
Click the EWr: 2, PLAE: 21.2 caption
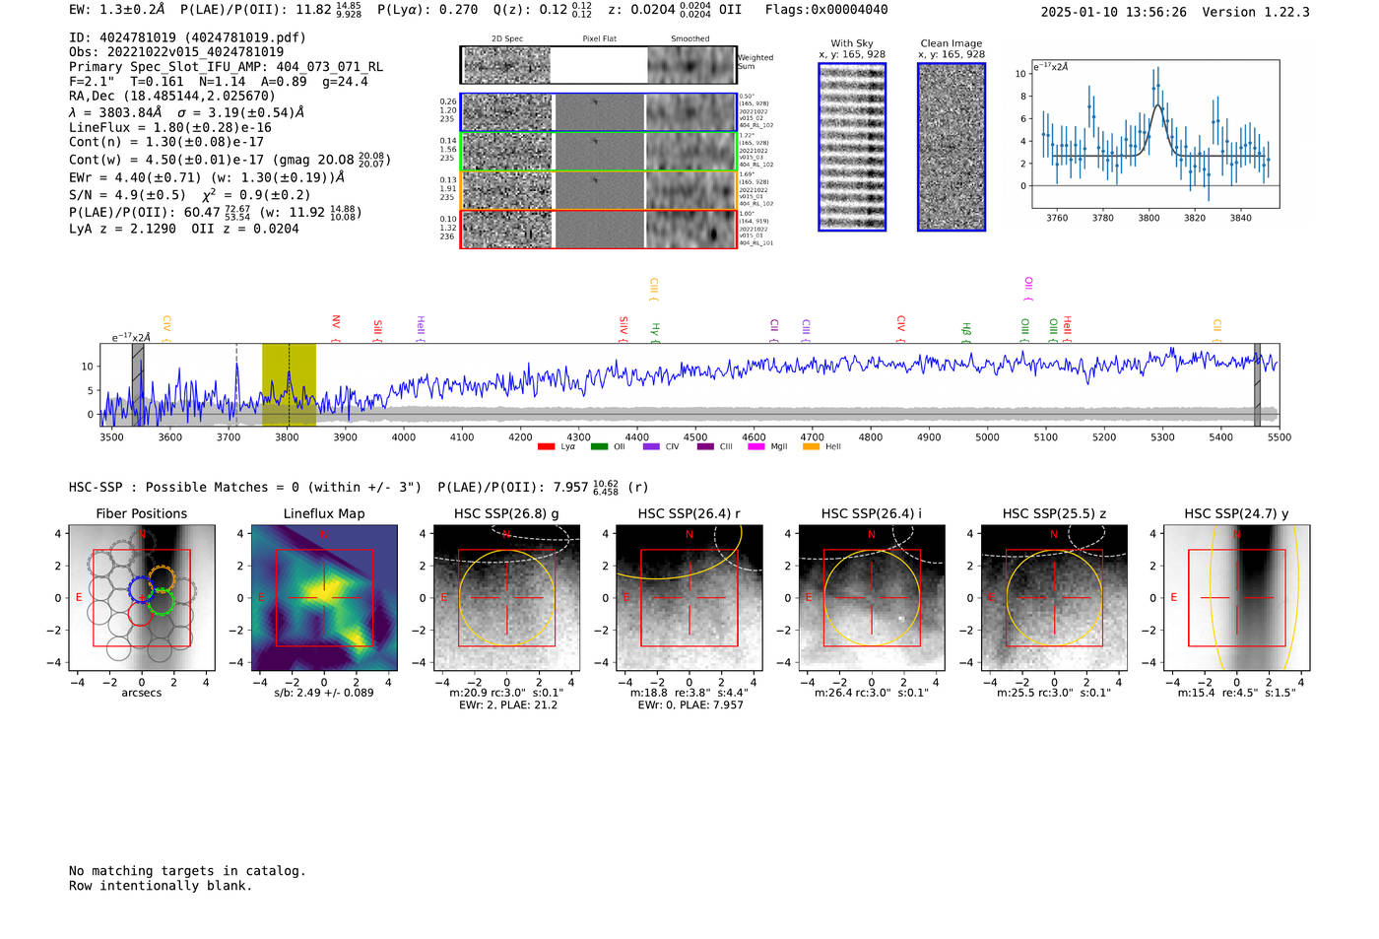[508, 704]
